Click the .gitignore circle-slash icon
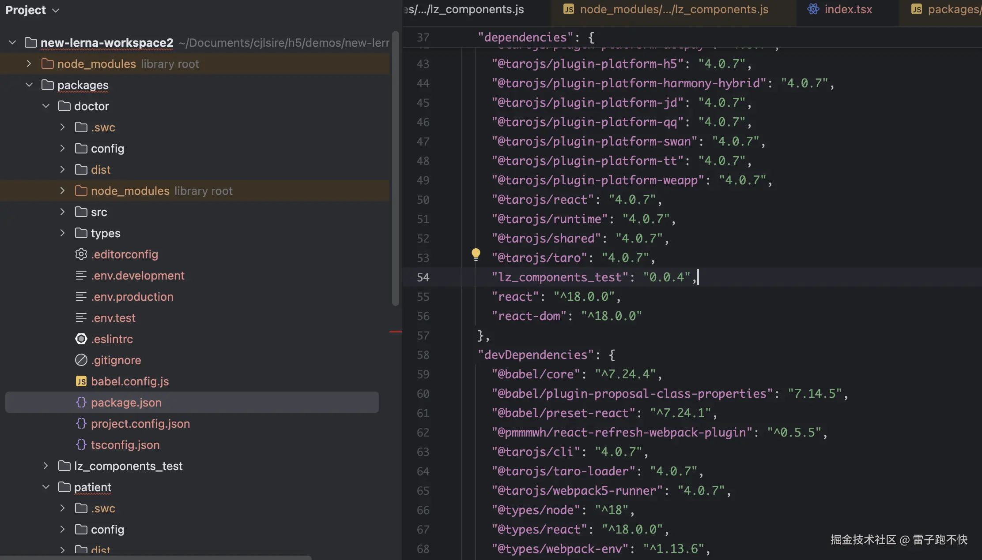Image resolution: width=982 pixels, height=560 pixels. click(x=81, y=360)
